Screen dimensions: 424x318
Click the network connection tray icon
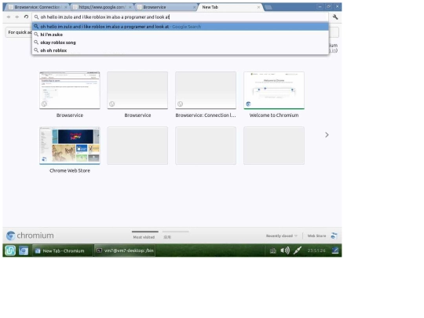tap(298, 250)
